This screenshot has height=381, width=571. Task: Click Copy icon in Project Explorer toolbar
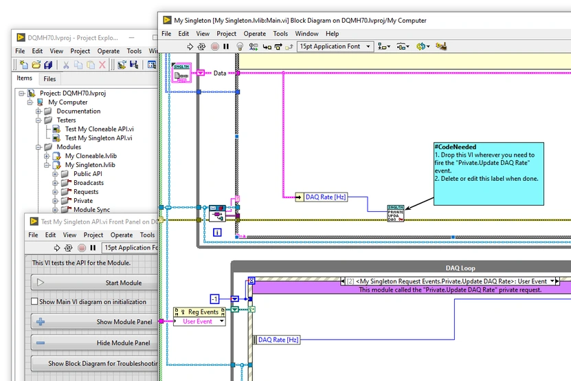[x=78, y=65]
